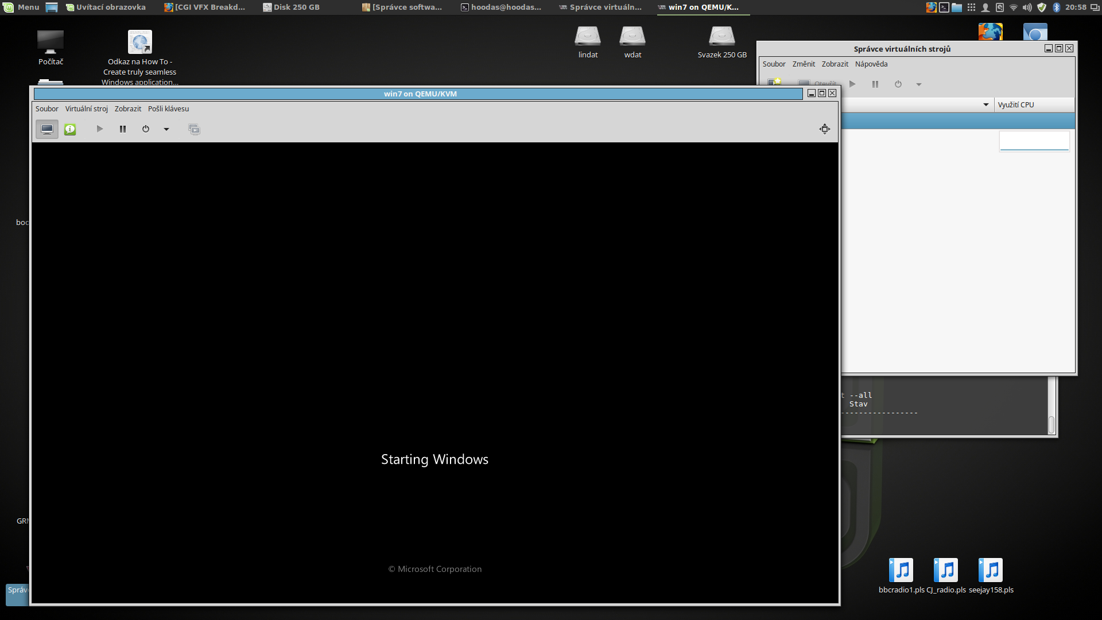Switch win7 console to fullscreen mode
Image resolution: width=1102 pixels, height=620 pixels.
click(x=825, y=129)
